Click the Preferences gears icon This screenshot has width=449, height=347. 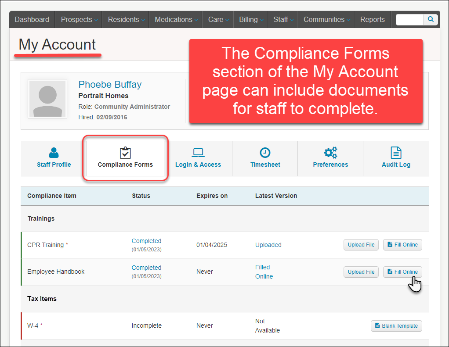(x=330, y=153)
